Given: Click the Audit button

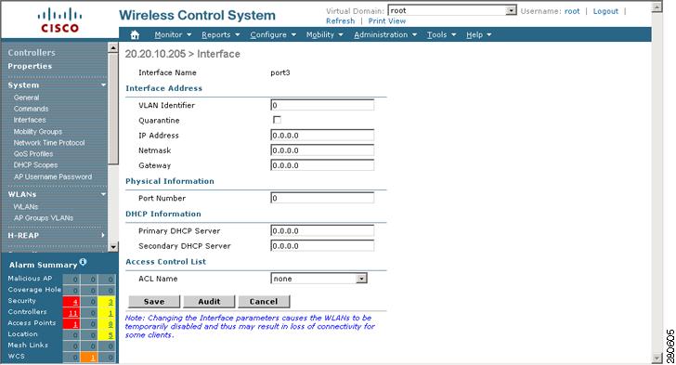Looking at the screenshot, I should pyautogui.click(x=209, y=302).
